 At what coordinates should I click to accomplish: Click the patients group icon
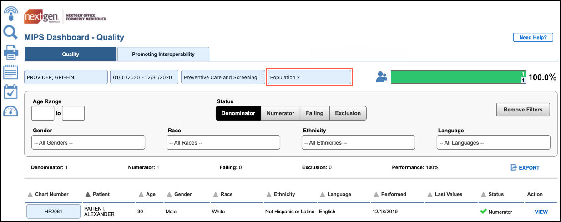pos(381,77)
